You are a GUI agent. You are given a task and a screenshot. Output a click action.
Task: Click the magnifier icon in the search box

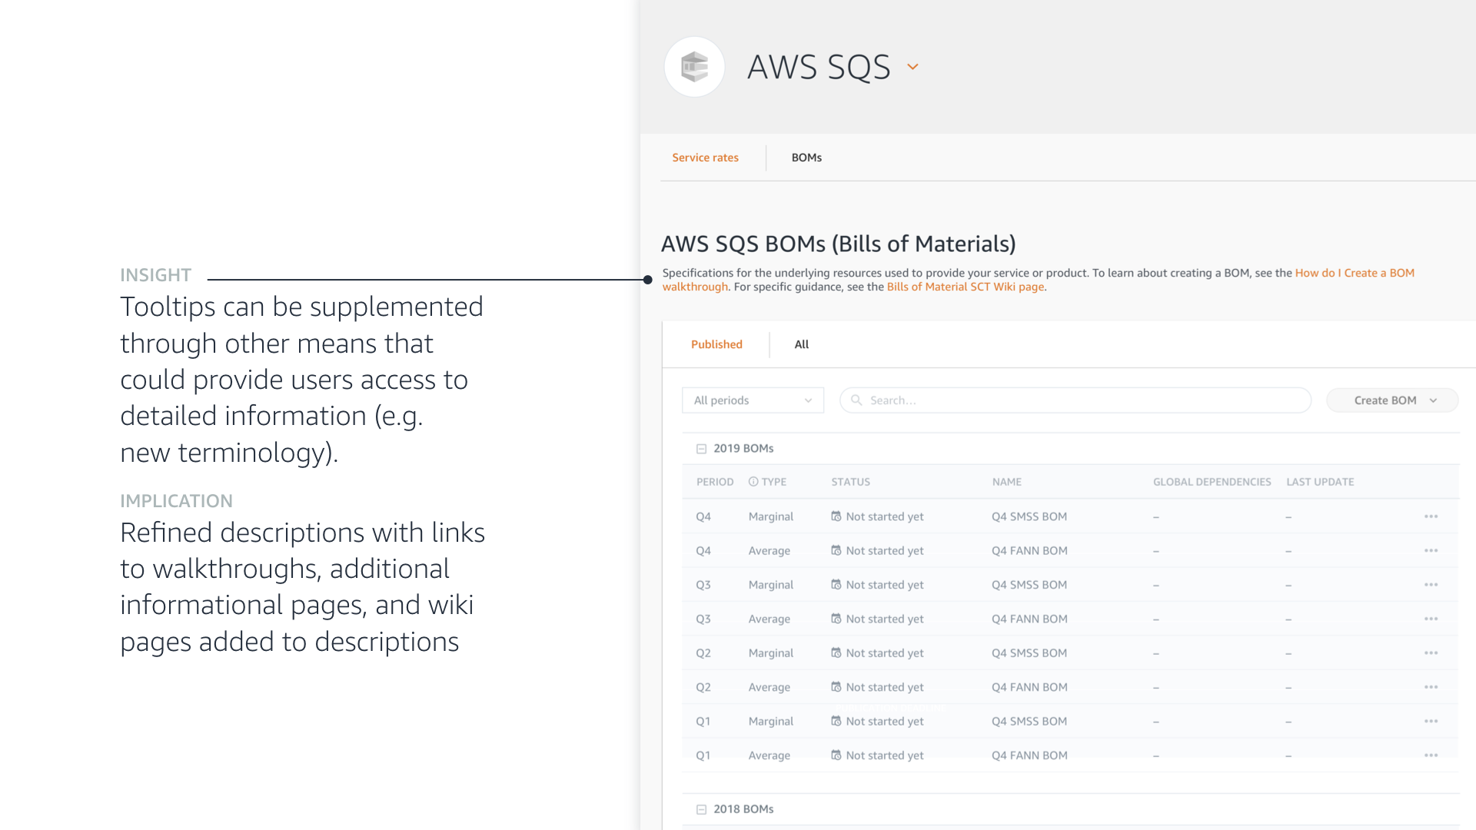pos(856,400)
